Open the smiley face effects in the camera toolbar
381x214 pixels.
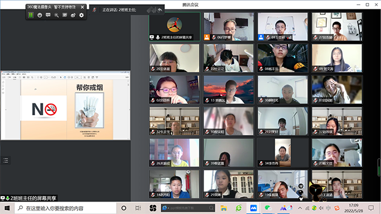click(40, 15)
